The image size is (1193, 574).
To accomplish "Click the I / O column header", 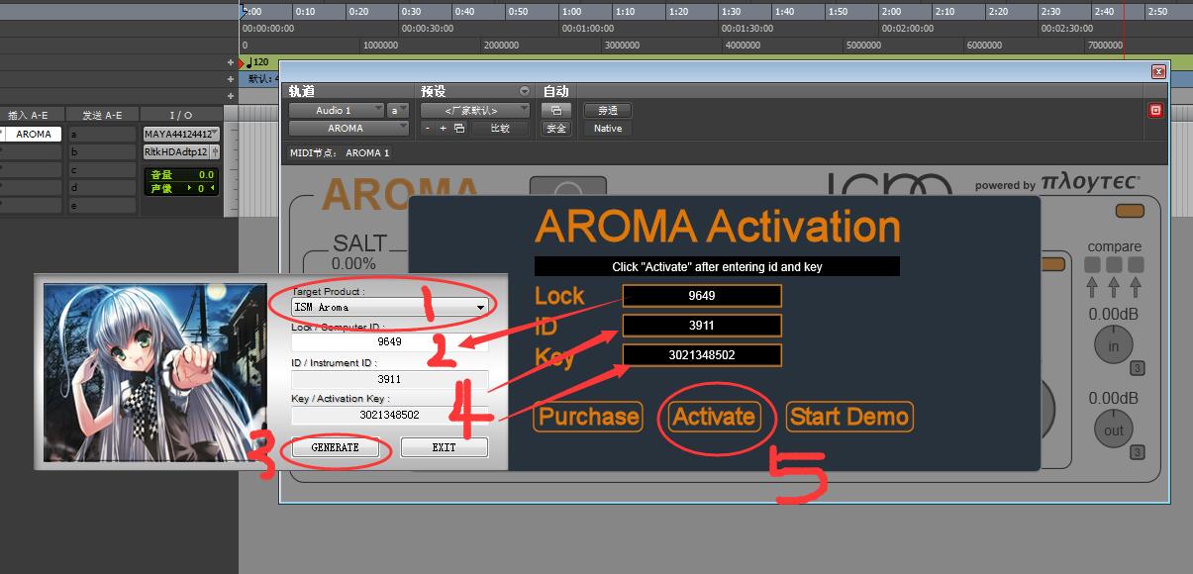I will [181, 115].
